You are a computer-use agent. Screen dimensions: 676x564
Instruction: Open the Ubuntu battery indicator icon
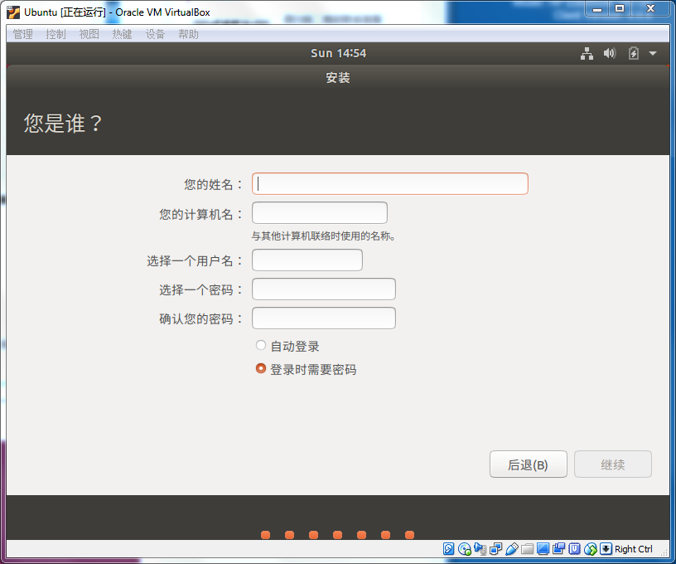coord(633,54)
